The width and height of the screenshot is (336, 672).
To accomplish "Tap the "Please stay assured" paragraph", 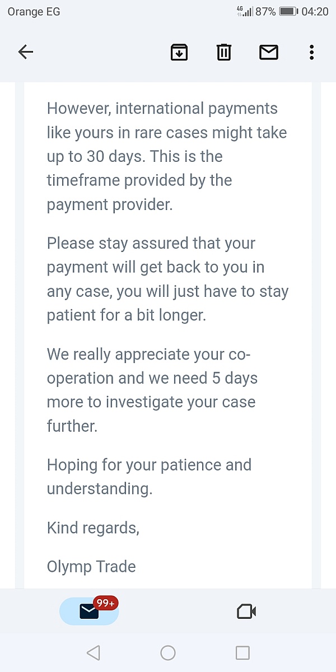I will 167,279.
